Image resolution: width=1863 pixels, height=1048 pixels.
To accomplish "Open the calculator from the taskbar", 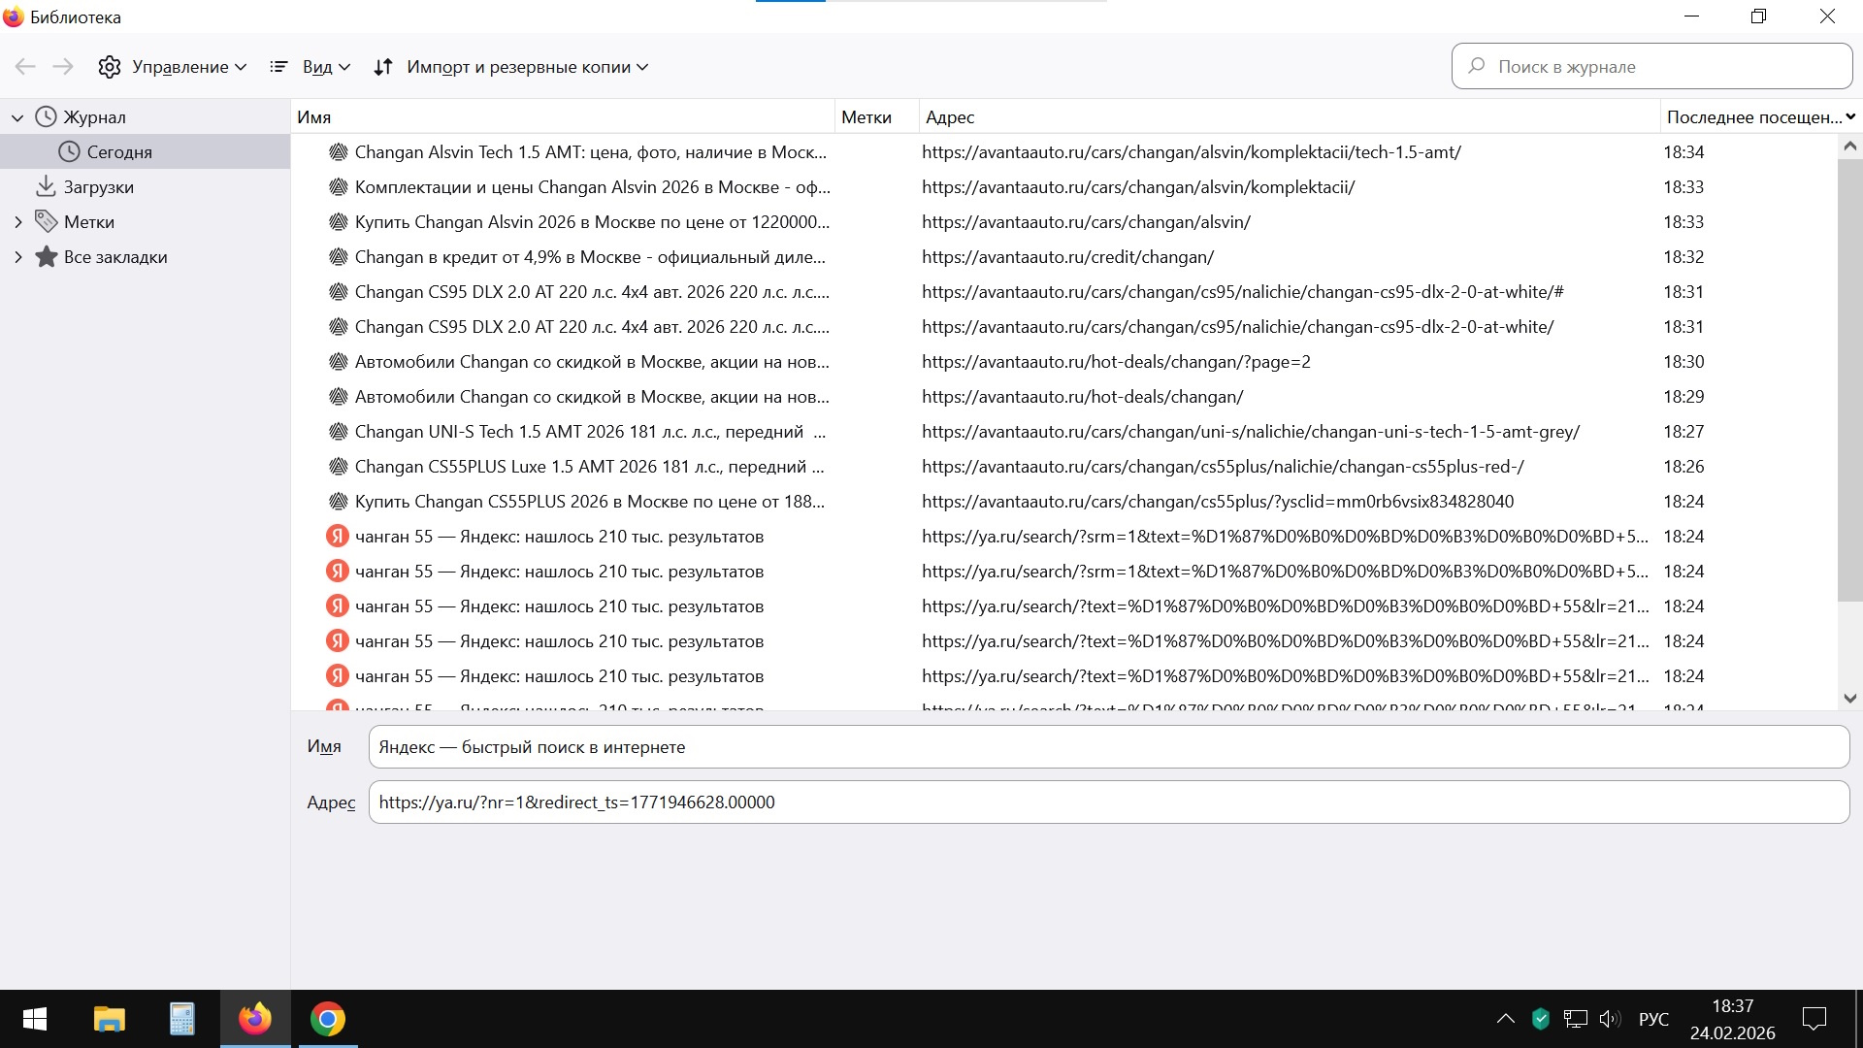I will pos(181,1019).
